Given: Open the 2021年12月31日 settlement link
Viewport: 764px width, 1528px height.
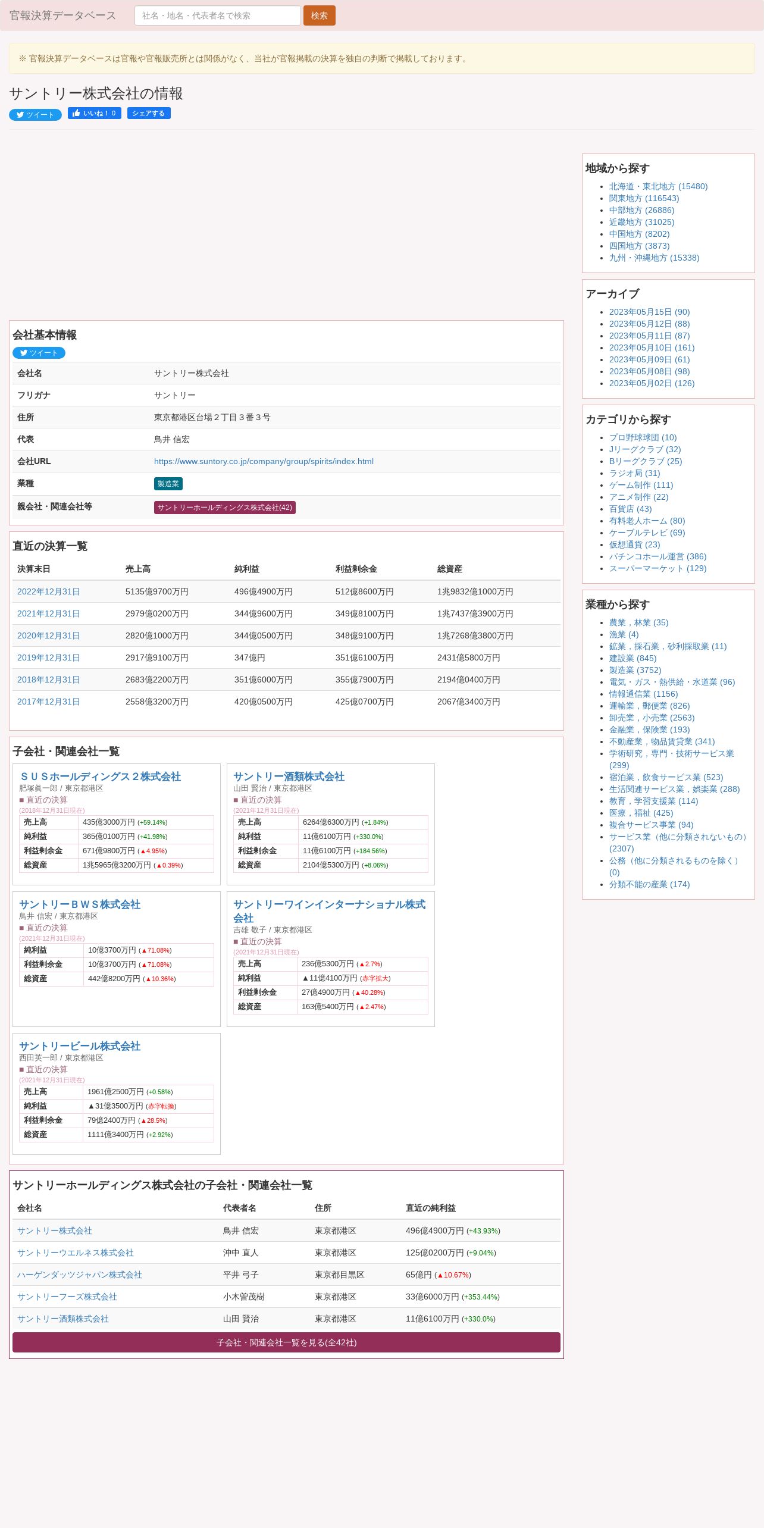Looking at the screenshot, I should point(48,613).
